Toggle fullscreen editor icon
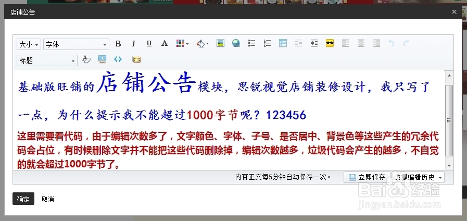This screenshot has height=221, width=467. [136, 59]
